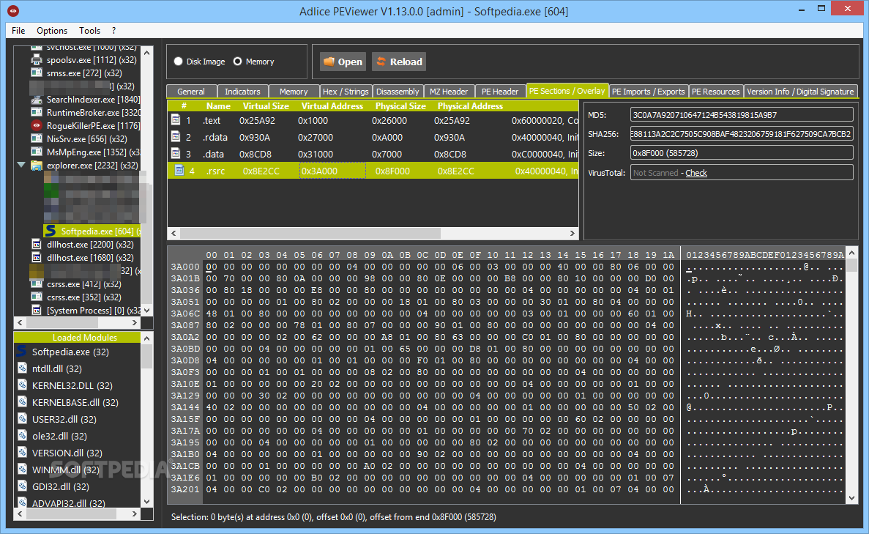Image resolution: width=869 pixels, height=534 pixels.
Task: Click the NisSrv.exe process icon
Action: click(x=37, y=138)
